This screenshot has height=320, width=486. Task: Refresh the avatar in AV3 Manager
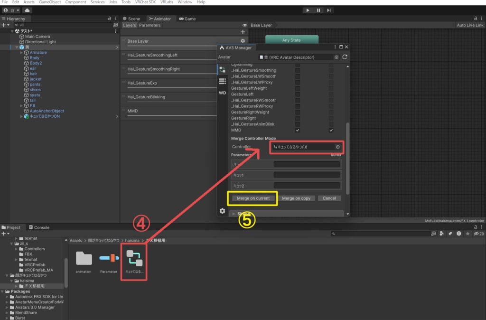tap(345, 57)
